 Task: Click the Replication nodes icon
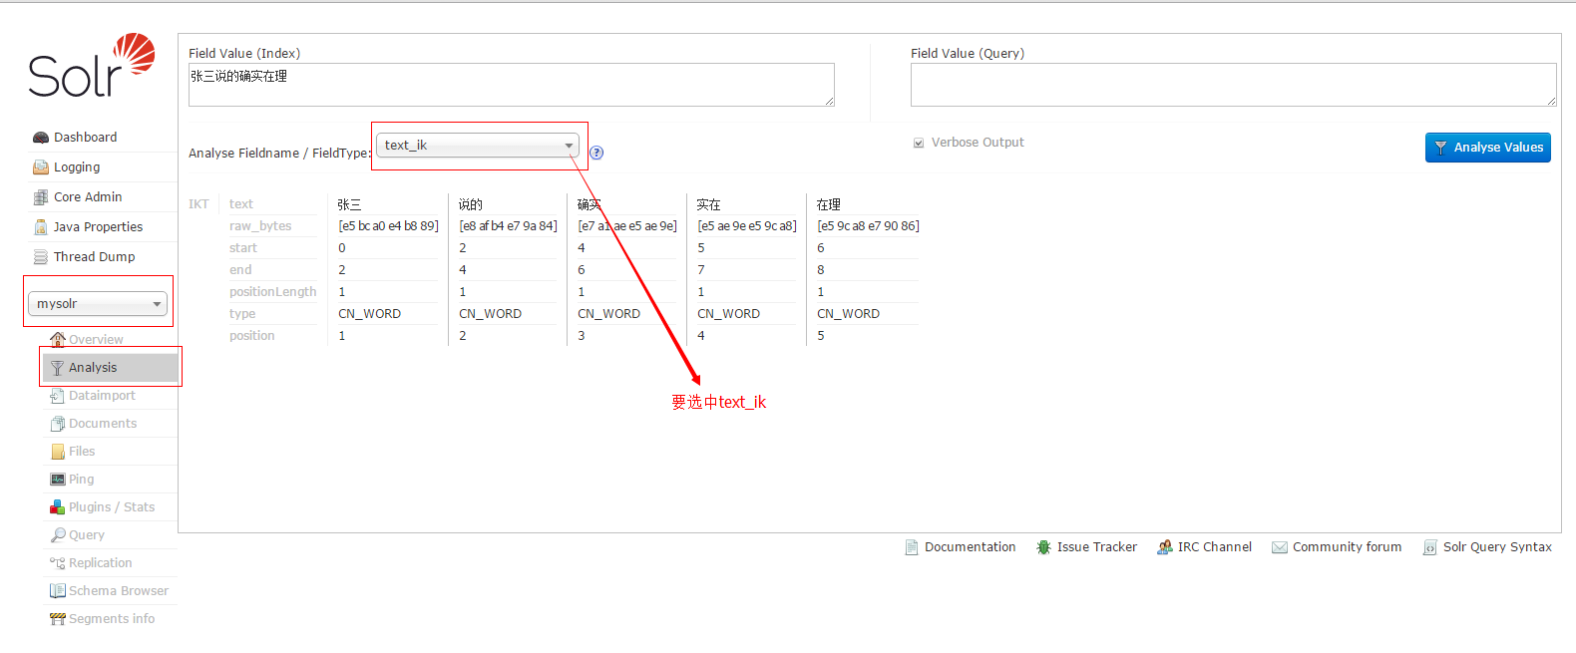(x=57, y=563)
